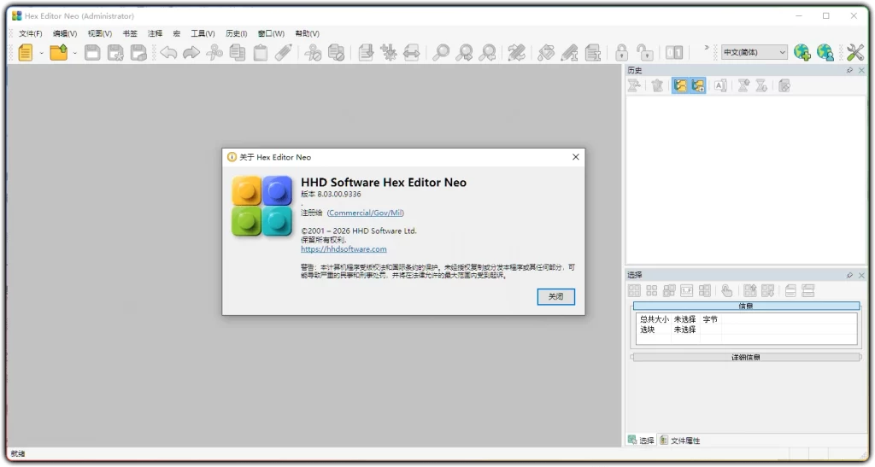The height and width of the screenshot is (467, 875).
Task: Open the 历史(I) menu
Action: 237,33
